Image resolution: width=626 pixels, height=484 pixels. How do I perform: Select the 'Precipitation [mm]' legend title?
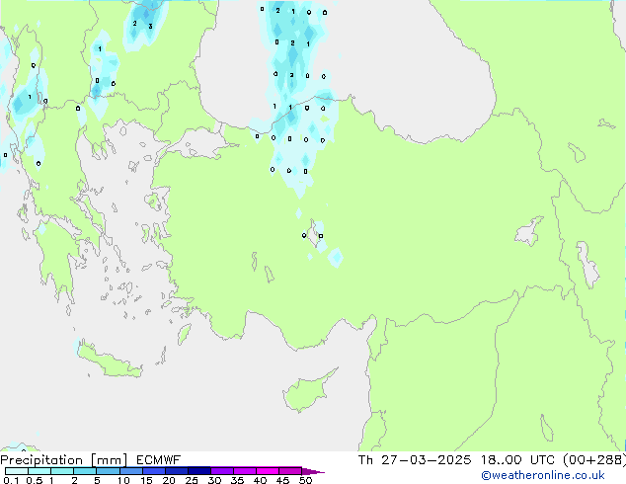[x=64, y=460]
